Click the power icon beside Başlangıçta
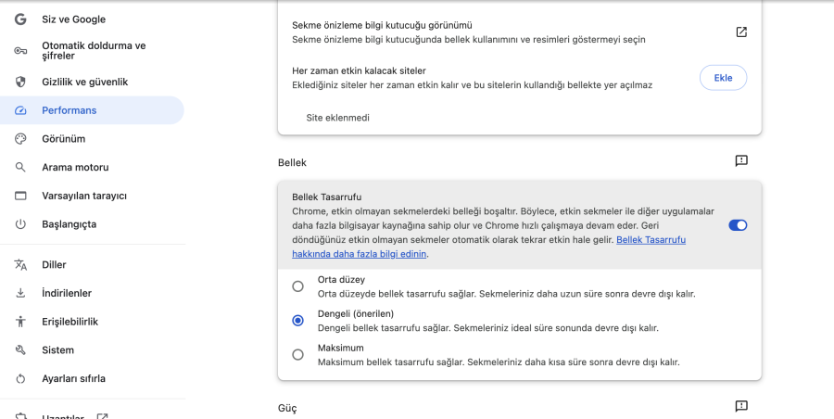 [x=20, y=224]
